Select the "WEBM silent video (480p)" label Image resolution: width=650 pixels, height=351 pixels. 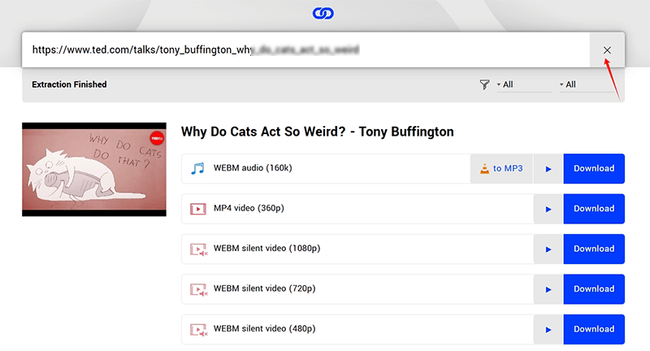(x=265, y=328)
